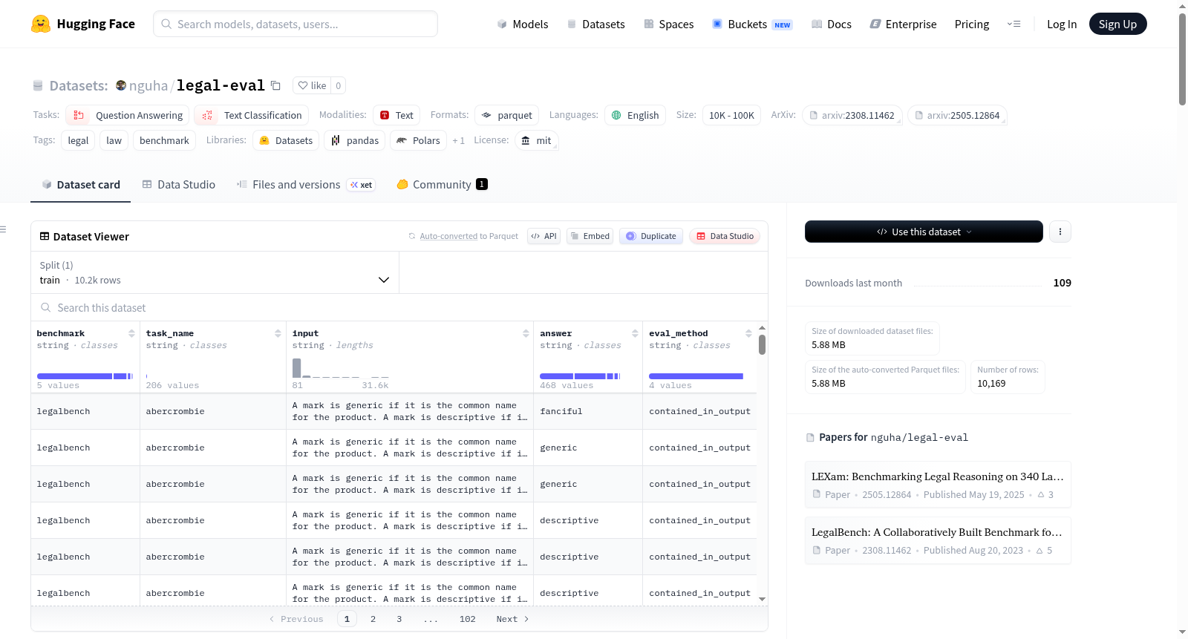
Task: Select the Text modality tag
Action: (396, 115)
